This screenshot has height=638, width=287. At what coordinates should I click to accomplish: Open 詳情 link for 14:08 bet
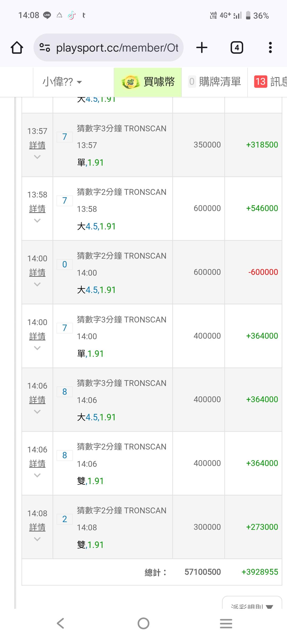click(37, 527)
